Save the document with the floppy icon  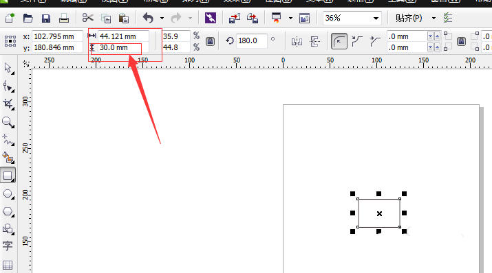[x=46, y=18]
